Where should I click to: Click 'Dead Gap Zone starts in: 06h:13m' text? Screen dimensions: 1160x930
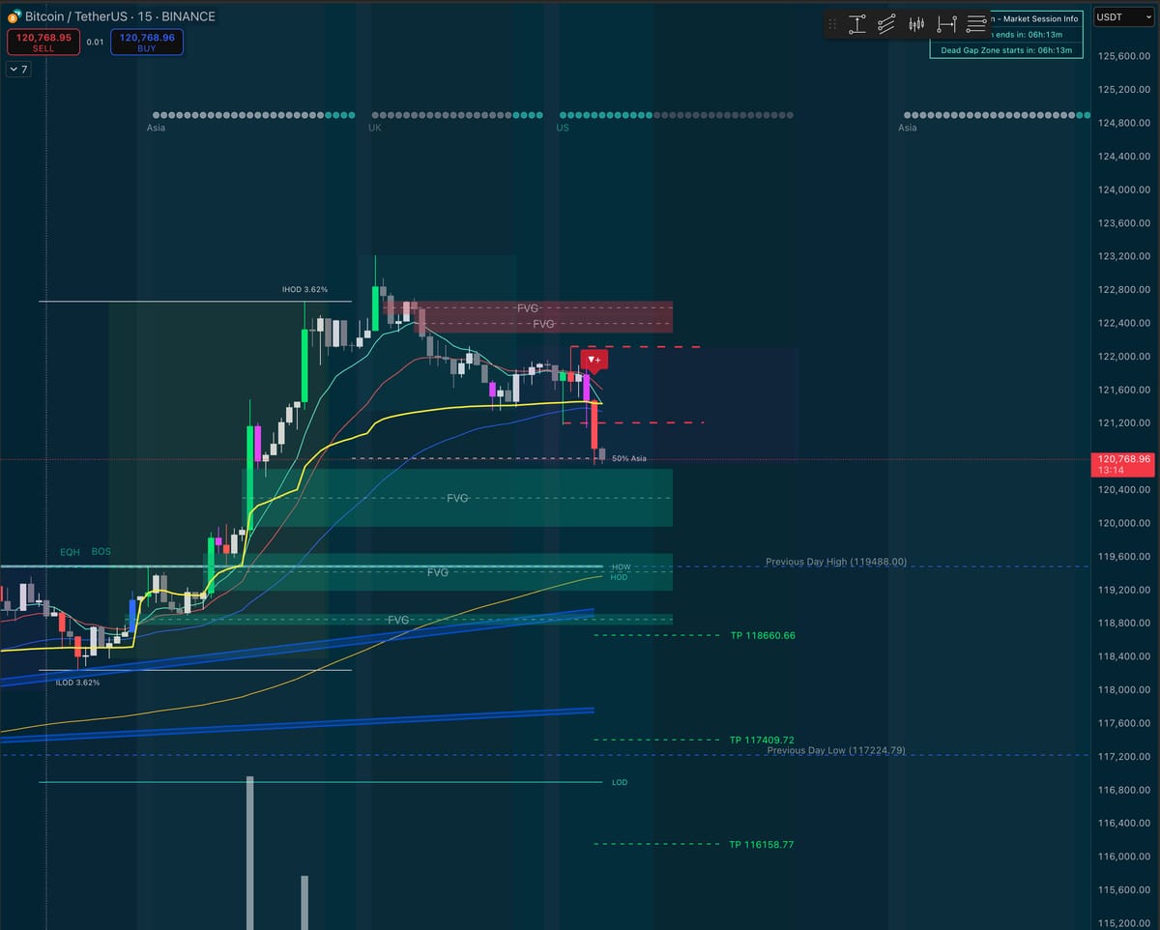(1006, 50)
